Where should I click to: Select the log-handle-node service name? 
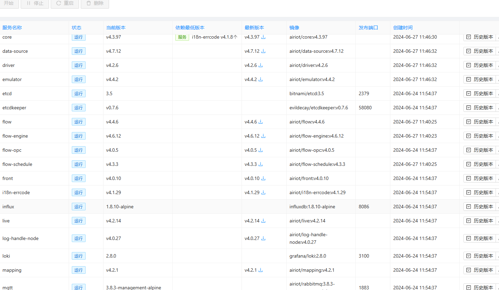click(x=20, y=238)
